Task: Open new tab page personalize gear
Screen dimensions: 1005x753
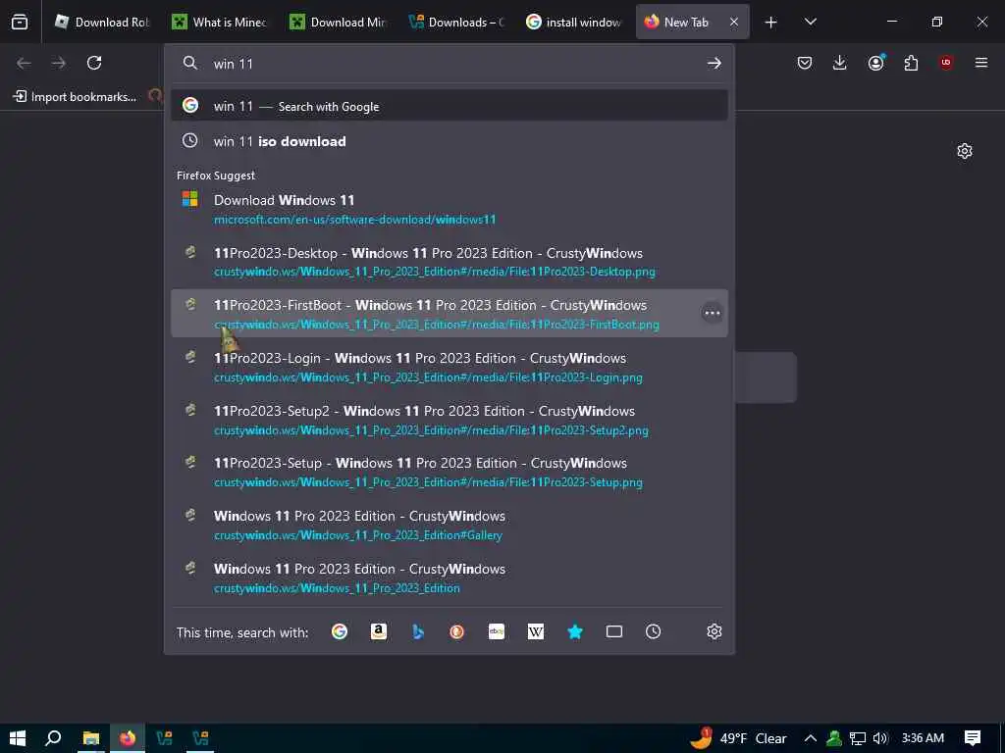Action: (965, 151)
